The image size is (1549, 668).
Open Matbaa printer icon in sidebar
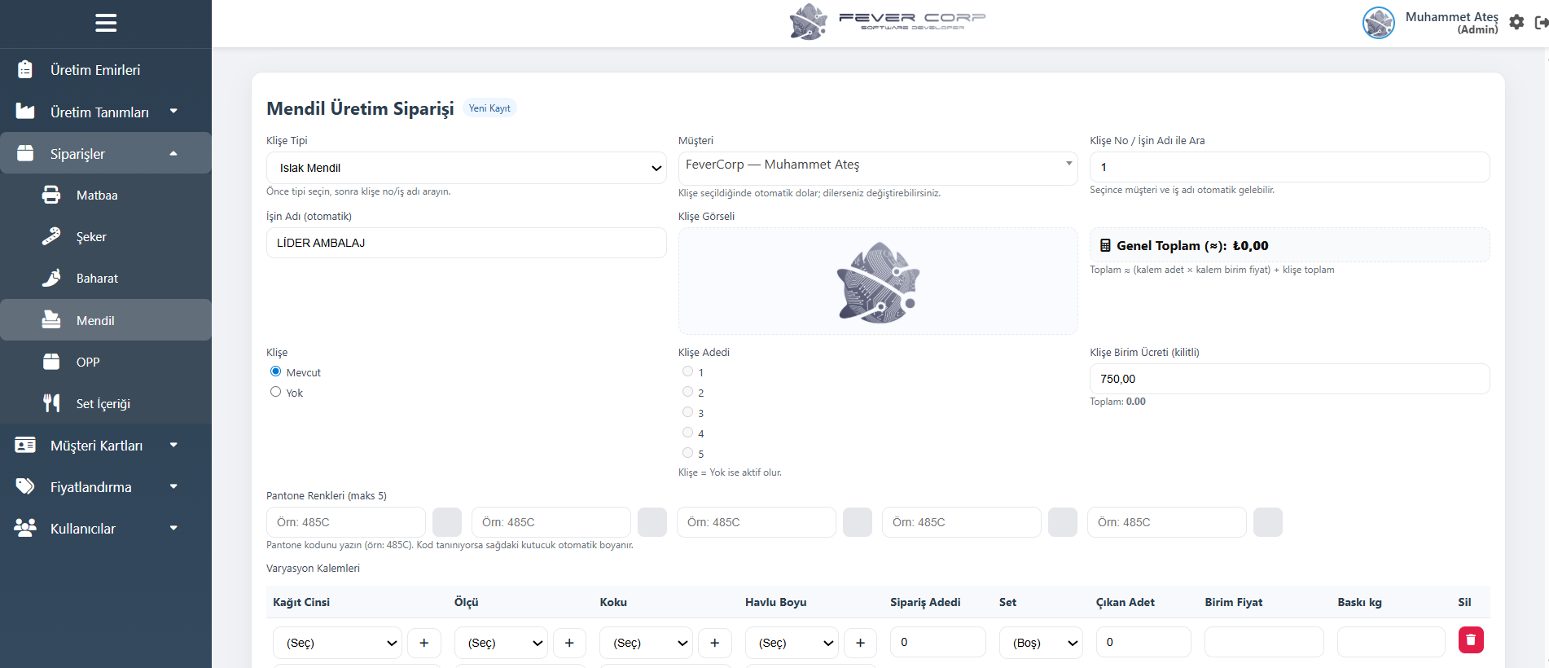[x=51, y=196]
